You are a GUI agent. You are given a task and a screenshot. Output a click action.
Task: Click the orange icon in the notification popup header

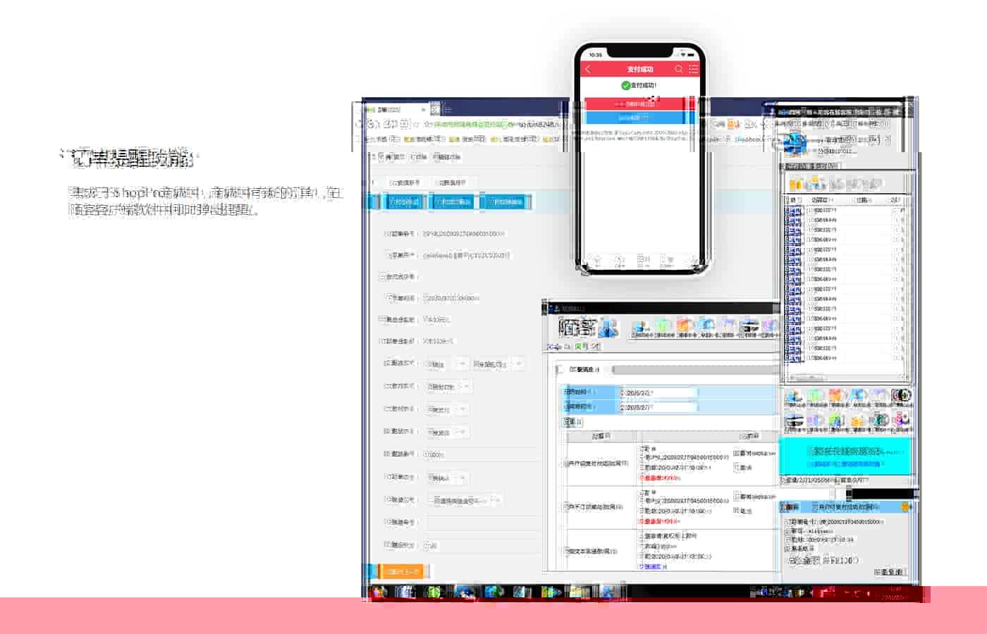pos(905,506)
